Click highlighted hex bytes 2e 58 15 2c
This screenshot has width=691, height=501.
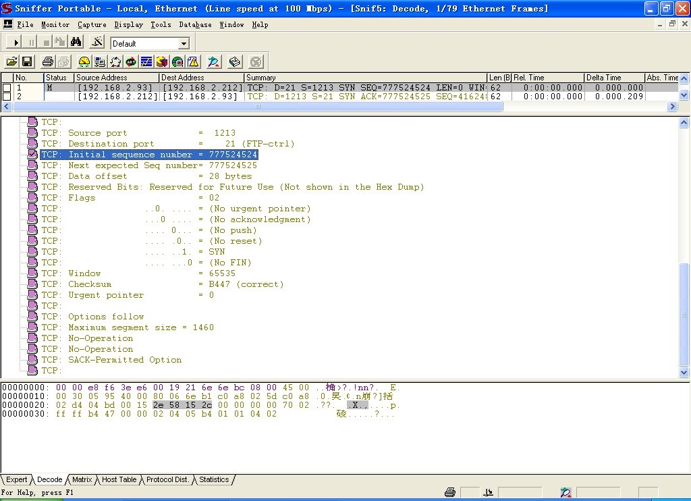click(182, 405)
